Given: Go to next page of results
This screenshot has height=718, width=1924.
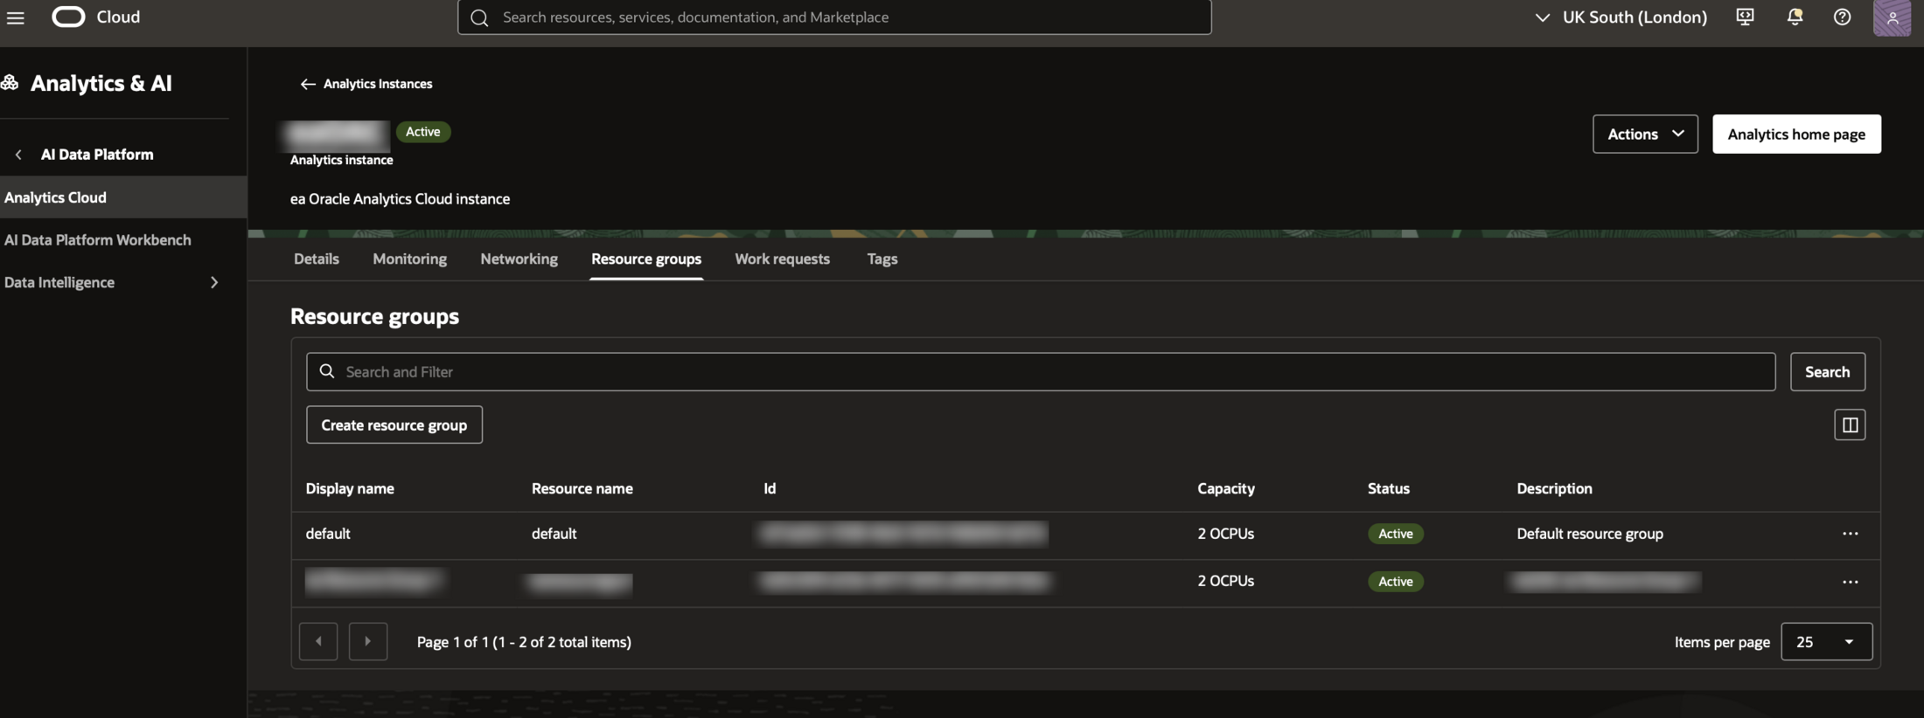Looking at the screenshot, I should pos(368,642).
